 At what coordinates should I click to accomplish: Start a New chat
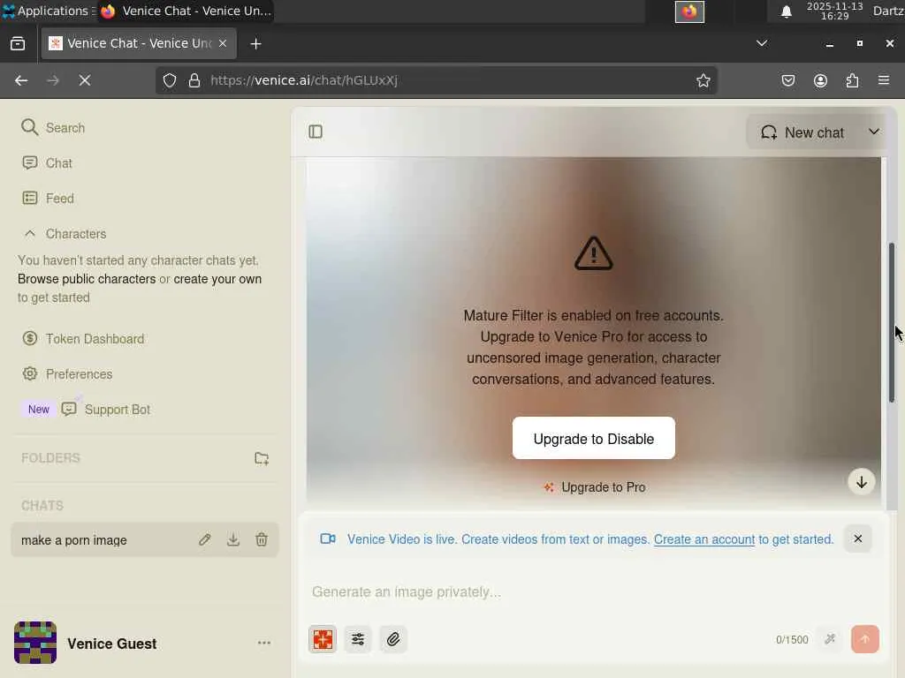coord(802,132)
